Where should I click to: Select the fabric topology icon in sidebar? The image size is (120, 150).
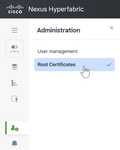point(15,49)
